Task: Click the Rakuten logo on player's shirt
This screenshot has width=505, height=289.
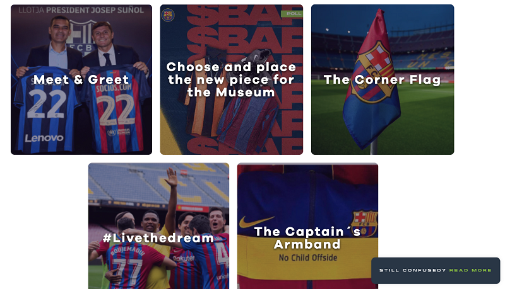Action: pyautogui.click(x=184, y=258)
